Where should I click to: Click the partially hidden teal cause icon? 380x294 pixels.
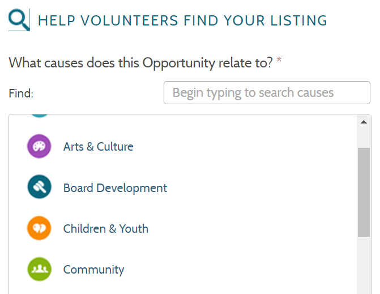pos(39,116)
